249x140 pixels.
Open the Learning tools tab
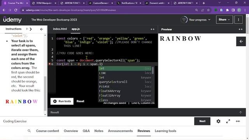165,131
